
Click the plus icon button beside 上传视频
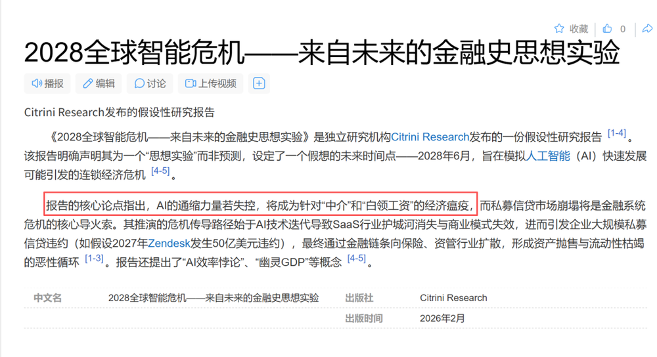point(260,83)
